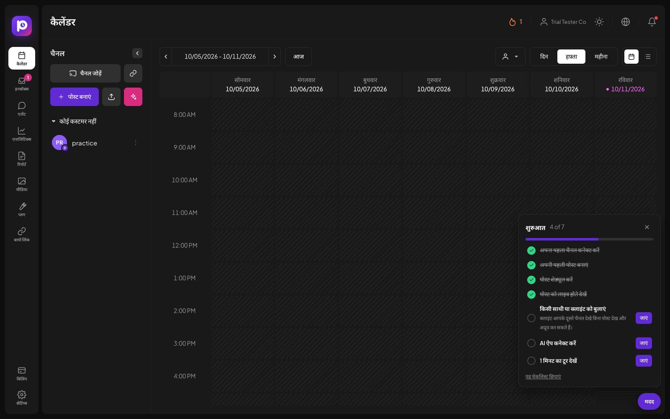The image size is (670, 419).
Task: Open the Media (मीडिया) sidebar icon
Action: (x=22, y=184)
